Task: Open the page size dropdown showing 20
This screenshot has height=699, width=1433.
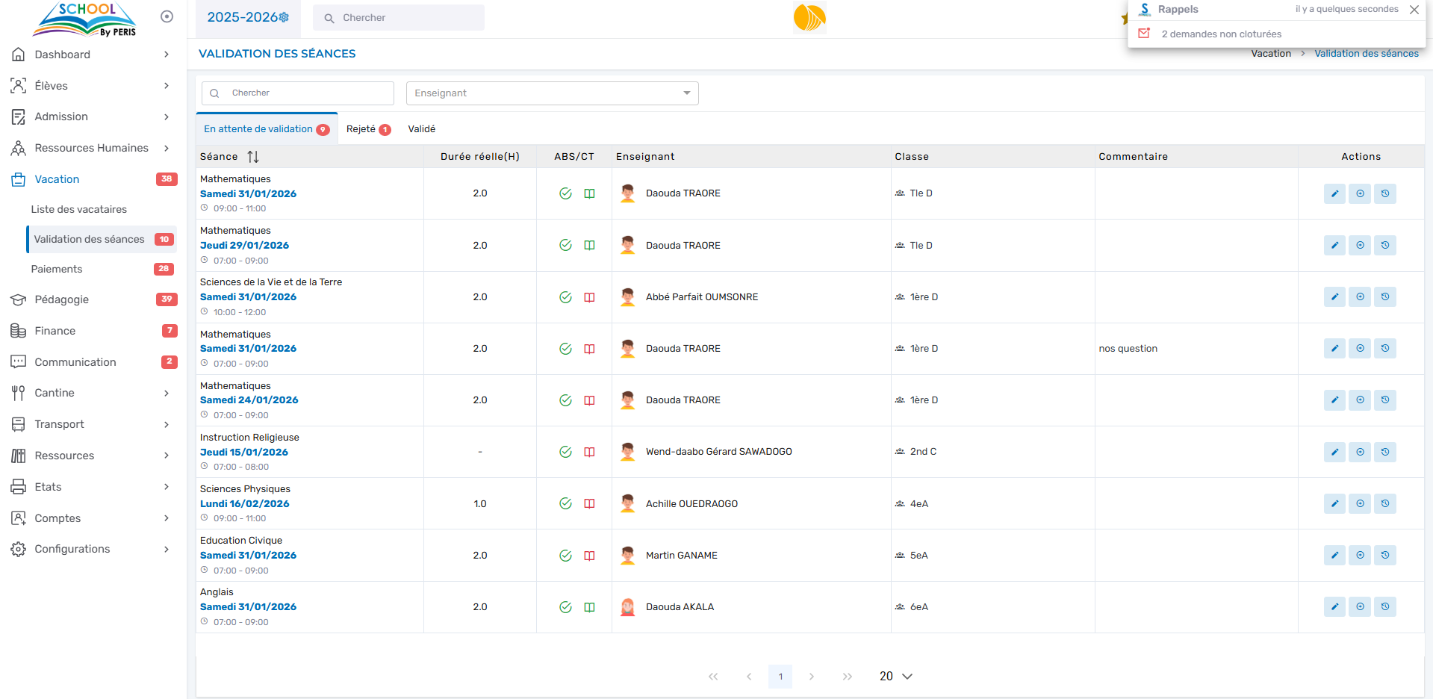Action: click(895, 677)
